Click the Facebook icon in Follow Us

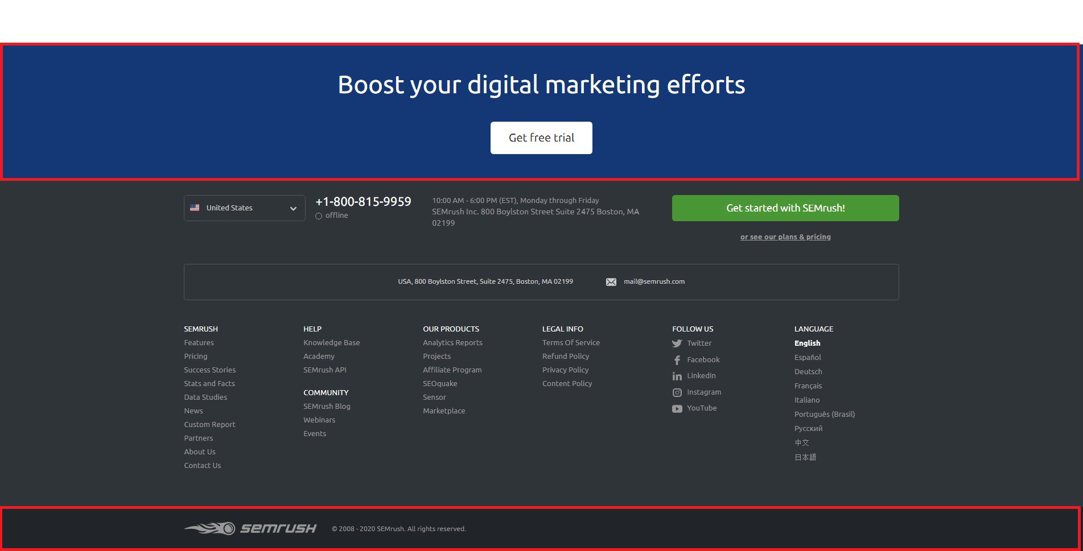(677, 360)
